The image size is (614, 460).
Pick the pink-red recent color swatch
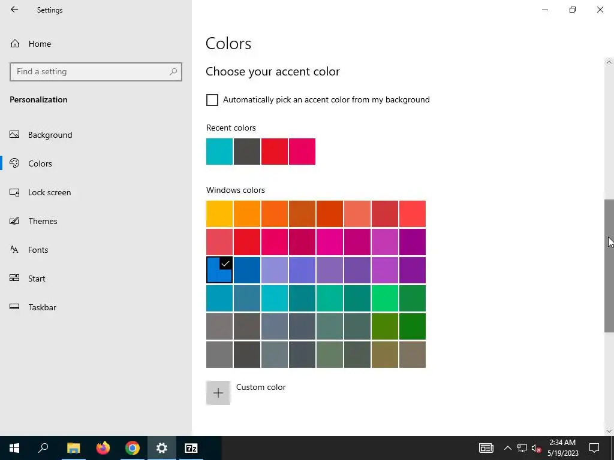302,152
